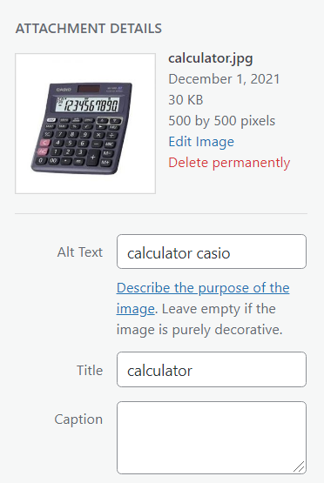Click the ATTACHMENT DETAILS heading
Image resolution: width=324 pixels, height=483 pixels.
(x=89, y=29)
